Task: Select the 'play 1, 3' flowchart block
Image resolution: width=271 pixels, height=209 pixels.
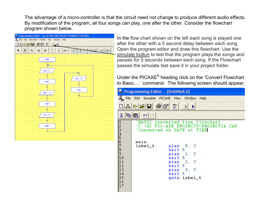Action: coord(47,93)
